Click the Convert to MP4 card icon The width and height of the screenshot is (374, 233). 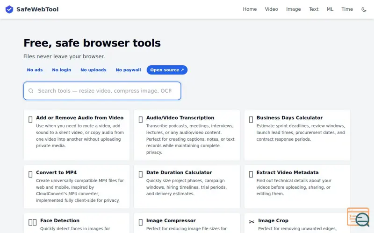click(x=30, y=174)
